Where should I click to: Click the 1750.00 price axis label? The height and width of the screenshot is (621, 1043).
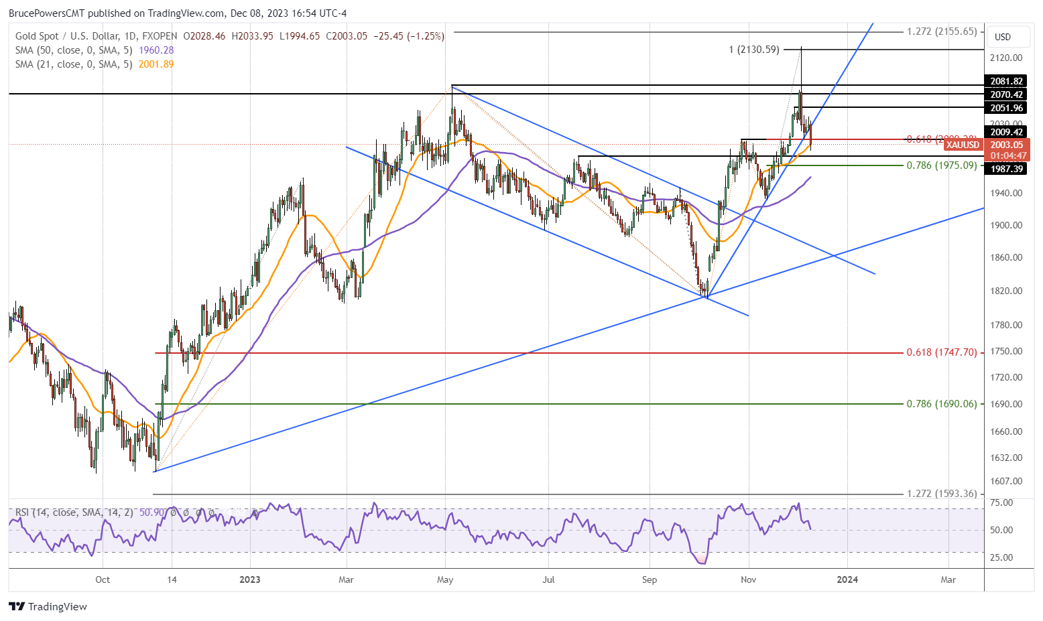click(1006, 352)
